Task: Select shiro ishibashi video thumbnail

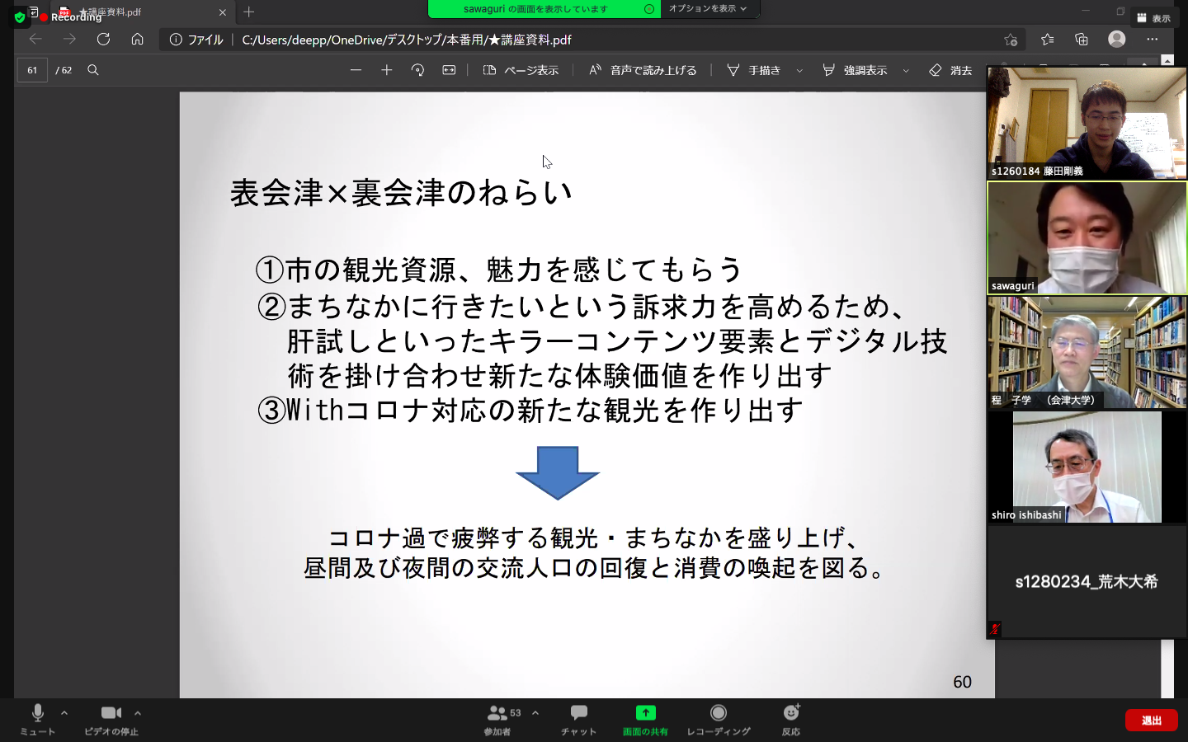Action: [1087, 467]
